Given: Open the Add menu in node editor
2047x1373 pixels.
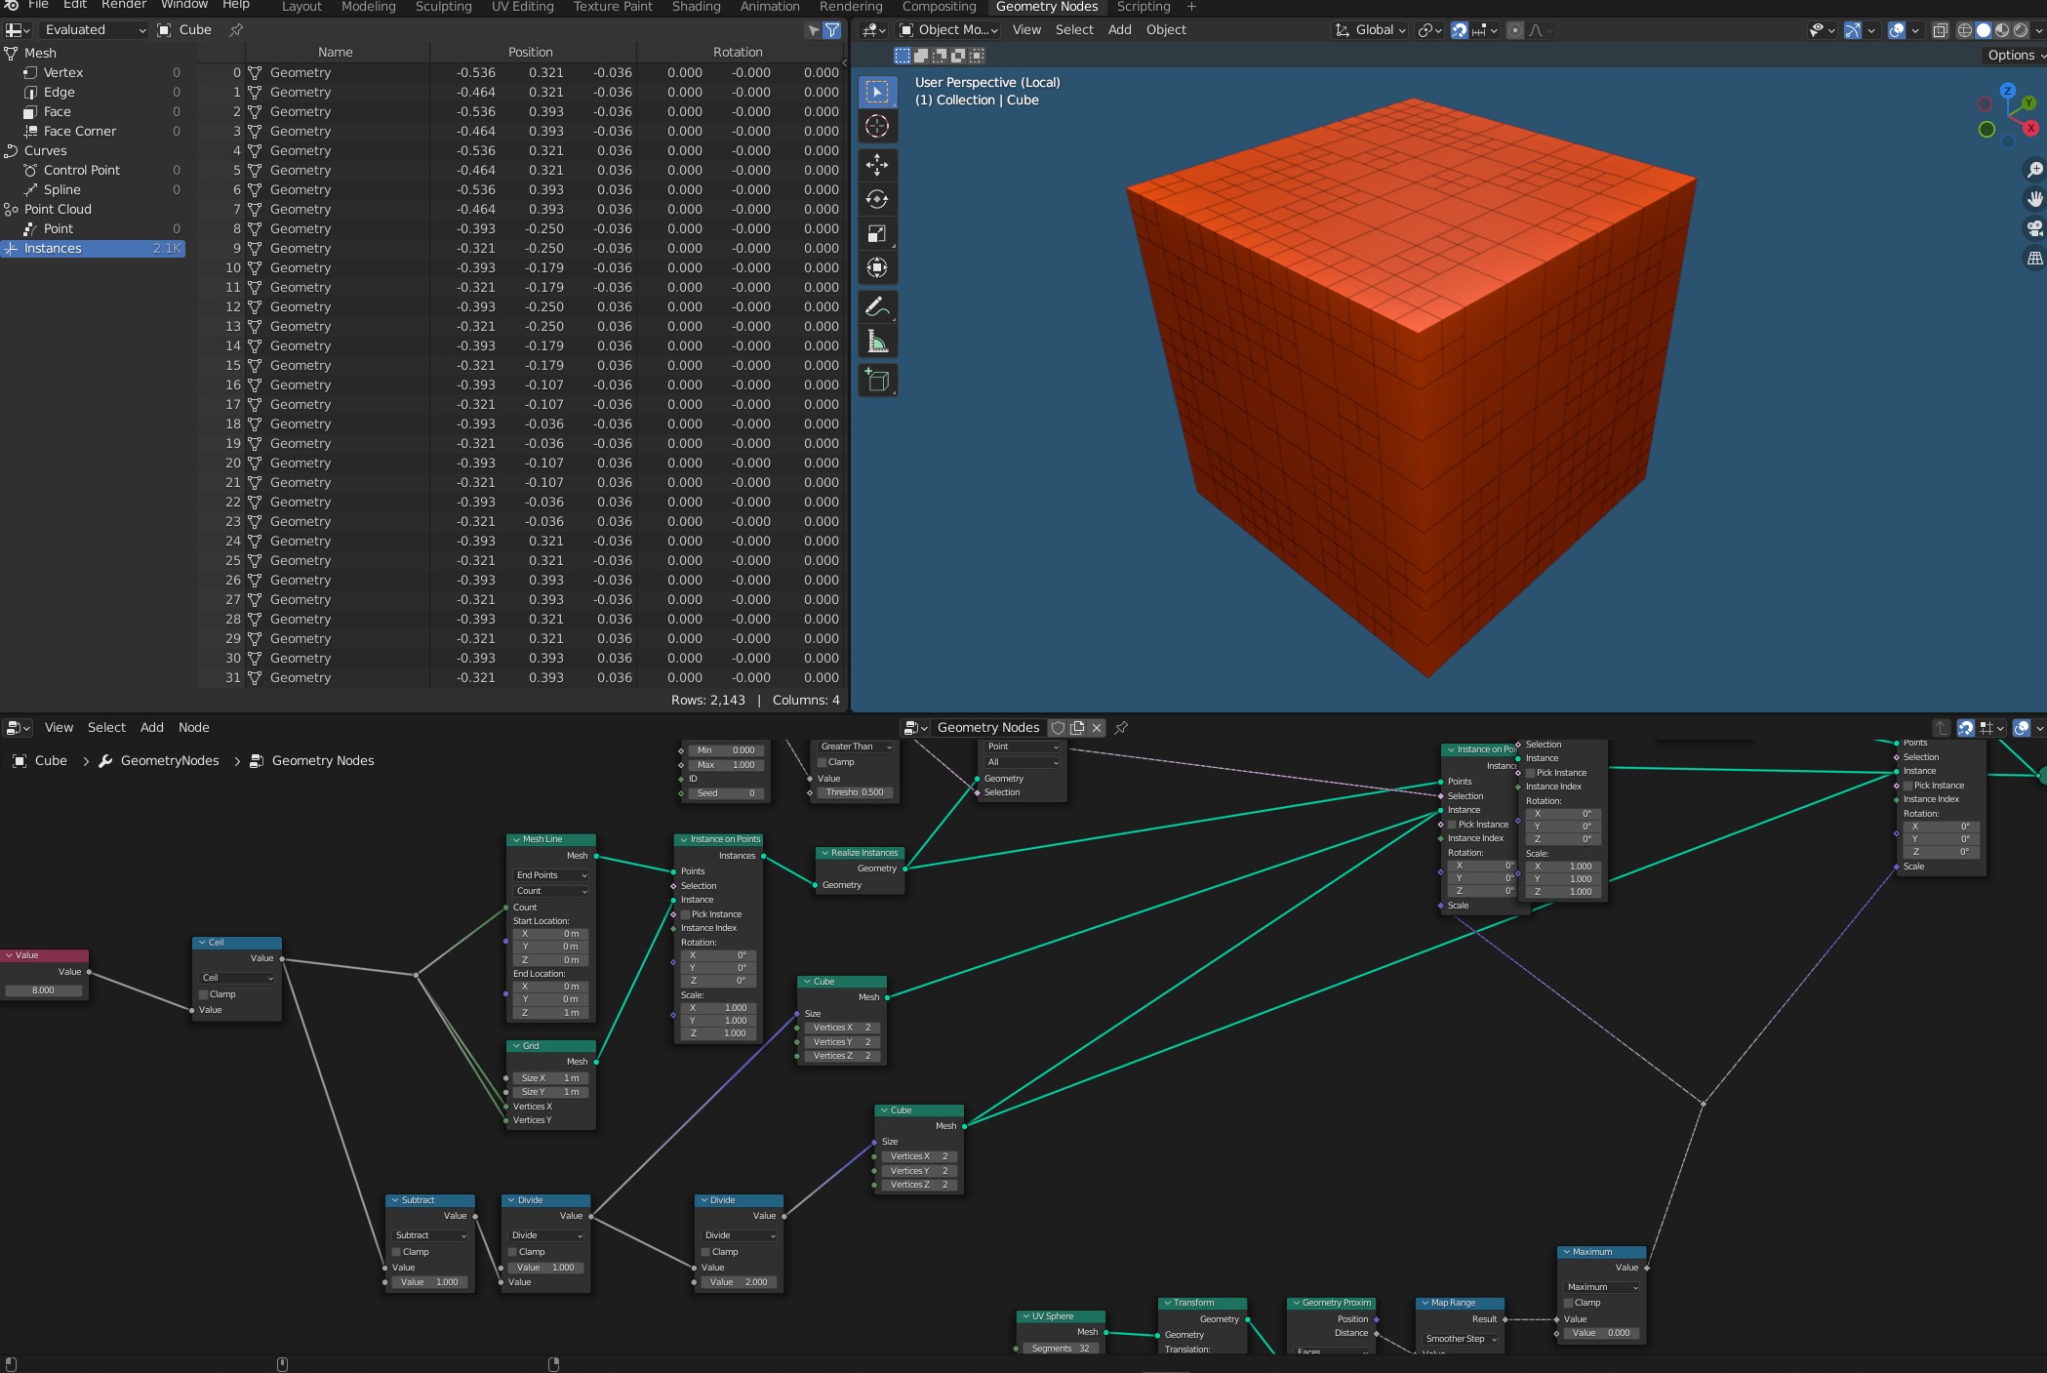Looking at the screenshot, I should pos(151,727).
